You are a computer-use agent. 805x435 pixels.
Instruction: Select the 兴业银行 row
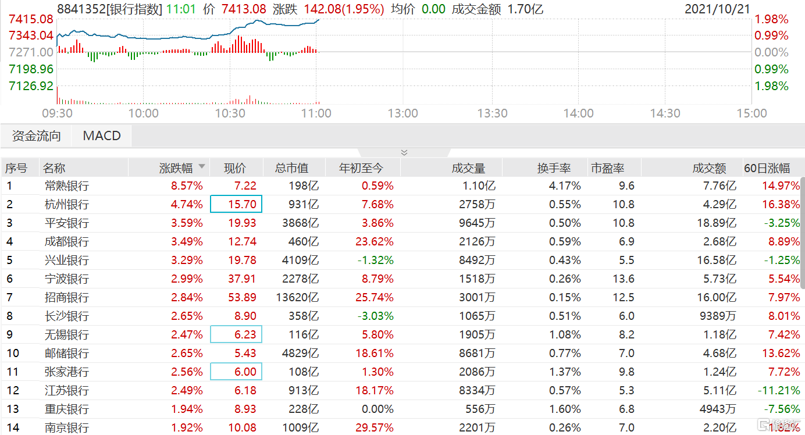click(400, 261)
